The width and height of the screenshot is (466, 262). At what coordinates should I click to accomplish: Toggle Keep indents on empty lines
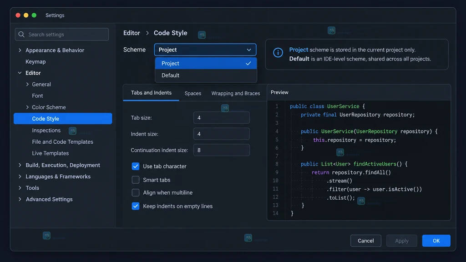[136, 206]
